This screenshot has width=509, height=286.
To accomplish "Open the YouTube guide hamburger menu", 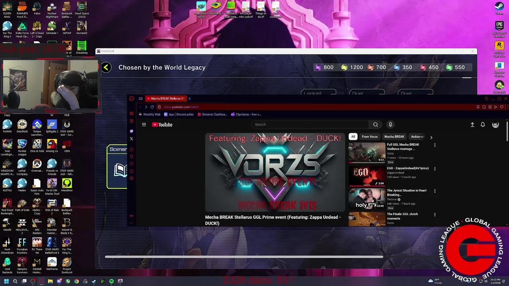I will tap(144, 125).
